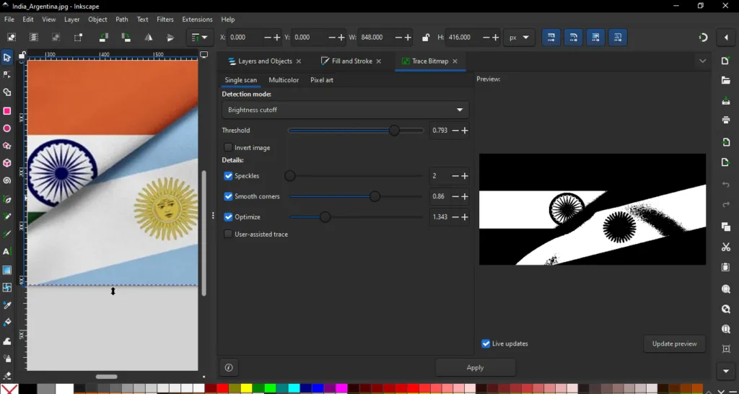Image resolution: width=739 pixels, height=394 pixels.
Task: Select the Paint bucket tool
Action: 7,323
